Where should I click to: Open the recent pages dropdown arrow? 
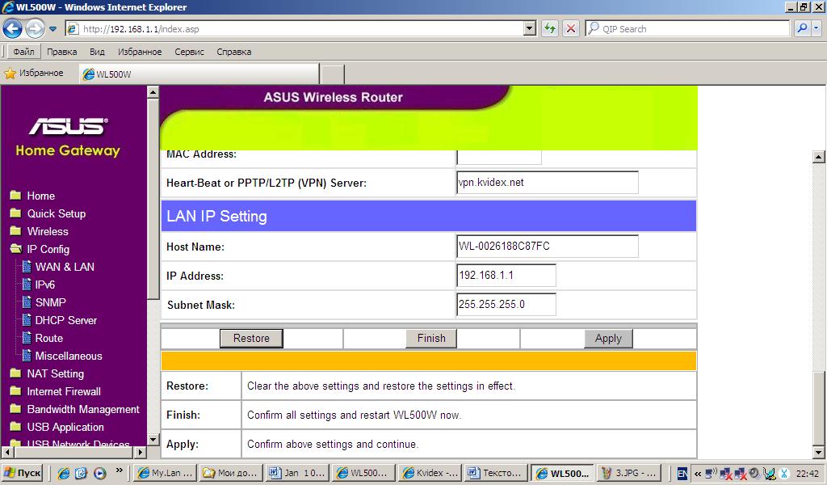click(52, 29)
